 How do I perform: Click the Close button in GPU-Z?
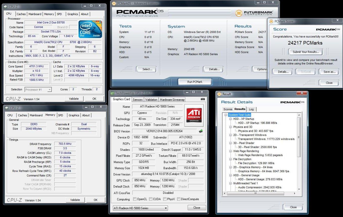[x=197, y=208]
